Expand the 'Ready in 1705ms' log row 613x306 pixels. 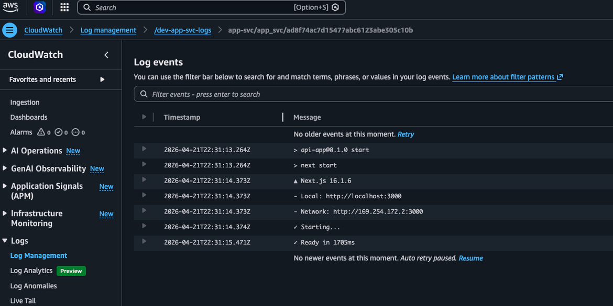[x=144, y=241]
